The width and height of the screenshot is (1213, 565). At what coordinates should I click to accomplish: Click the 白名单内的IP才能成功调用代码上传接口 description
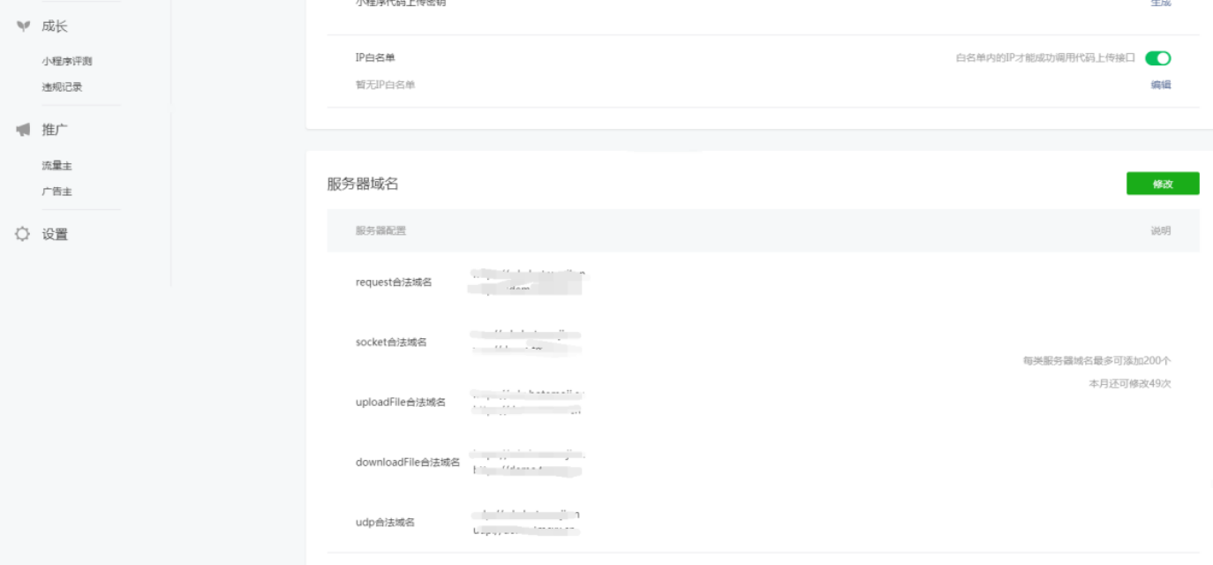(x=1045, y=58)
